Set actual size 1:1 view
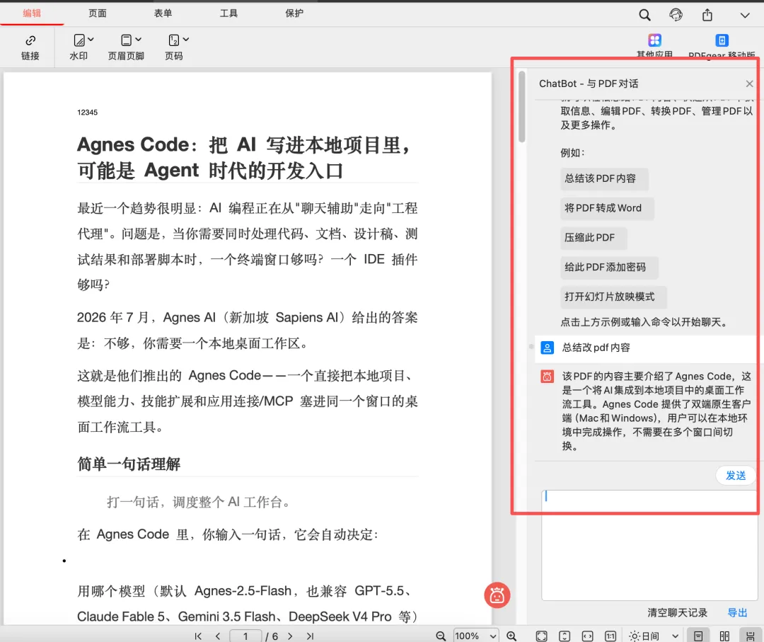This screenshot has height=642, width=764. (610, 636)
